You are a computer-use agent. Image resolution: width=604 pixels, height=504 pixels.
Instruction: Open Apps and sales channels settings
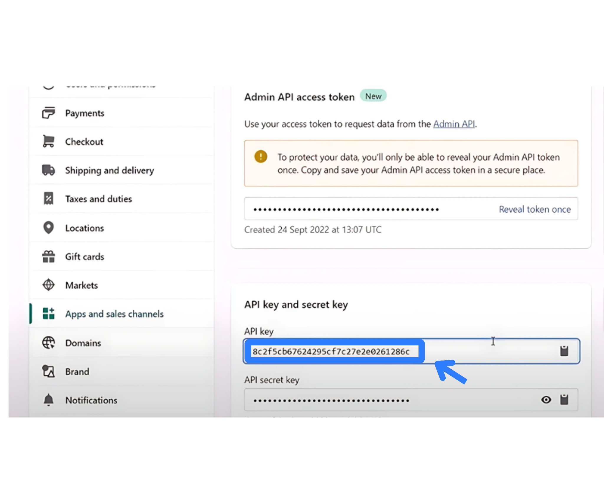pyautogui.click(x=114, y=314)
